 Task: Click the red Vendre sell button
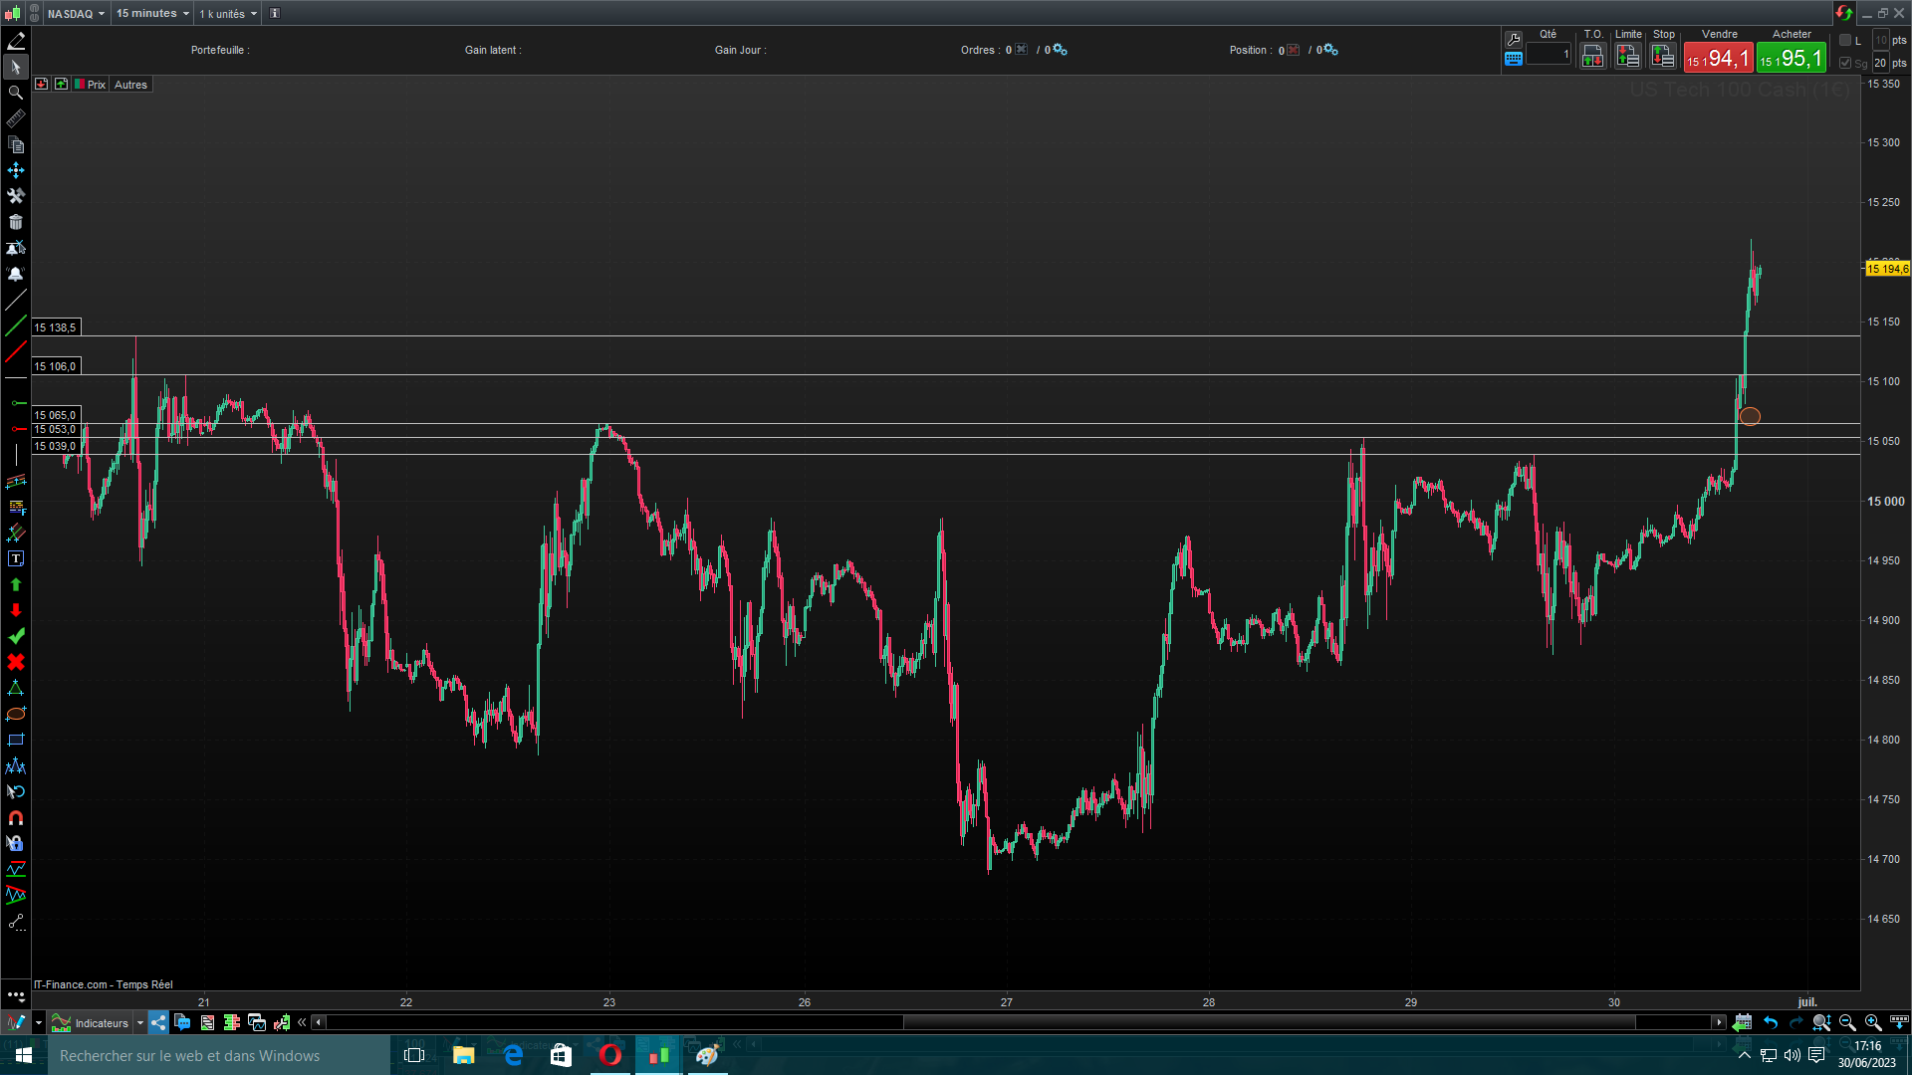(x=1718, y=59)
